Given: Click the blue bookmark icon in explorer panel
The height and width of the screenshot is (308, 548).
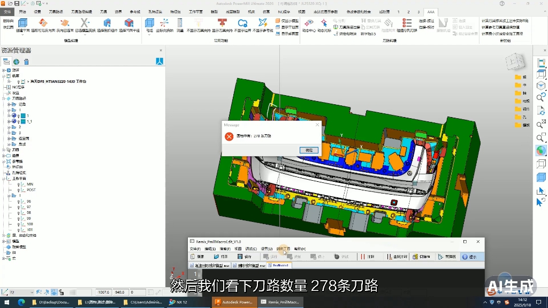Looking at the screenshot, I should point(159,61).
